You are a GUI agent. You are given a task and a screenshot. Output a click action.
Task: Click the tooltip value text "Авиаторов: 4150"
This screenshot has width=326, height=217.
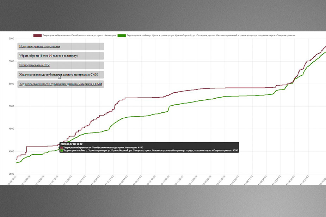(135, 147)
